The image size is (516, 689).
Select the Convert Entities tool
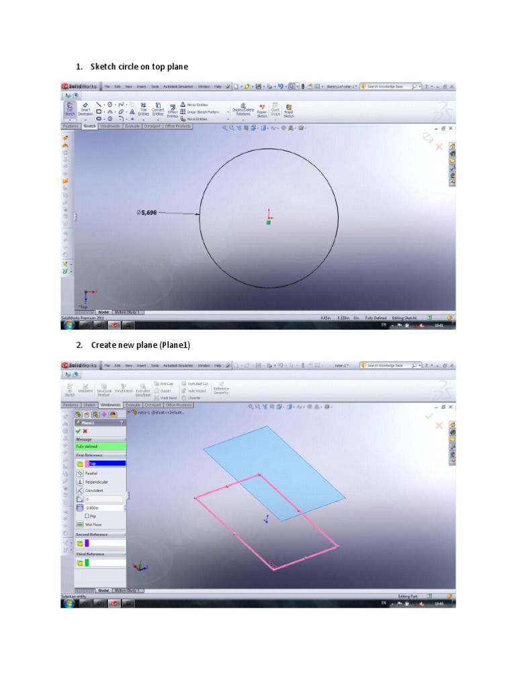(x=158, y=110)
